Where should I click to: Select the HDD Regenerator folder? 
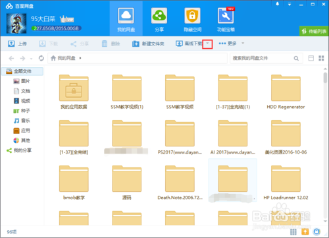tap(286, 92)
